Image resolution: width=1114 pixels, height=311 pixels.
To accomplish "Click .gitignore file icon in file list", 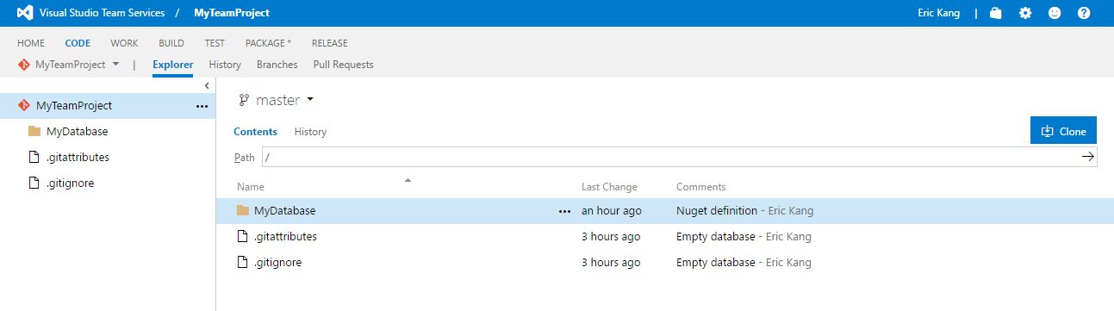I will point(243,262).
